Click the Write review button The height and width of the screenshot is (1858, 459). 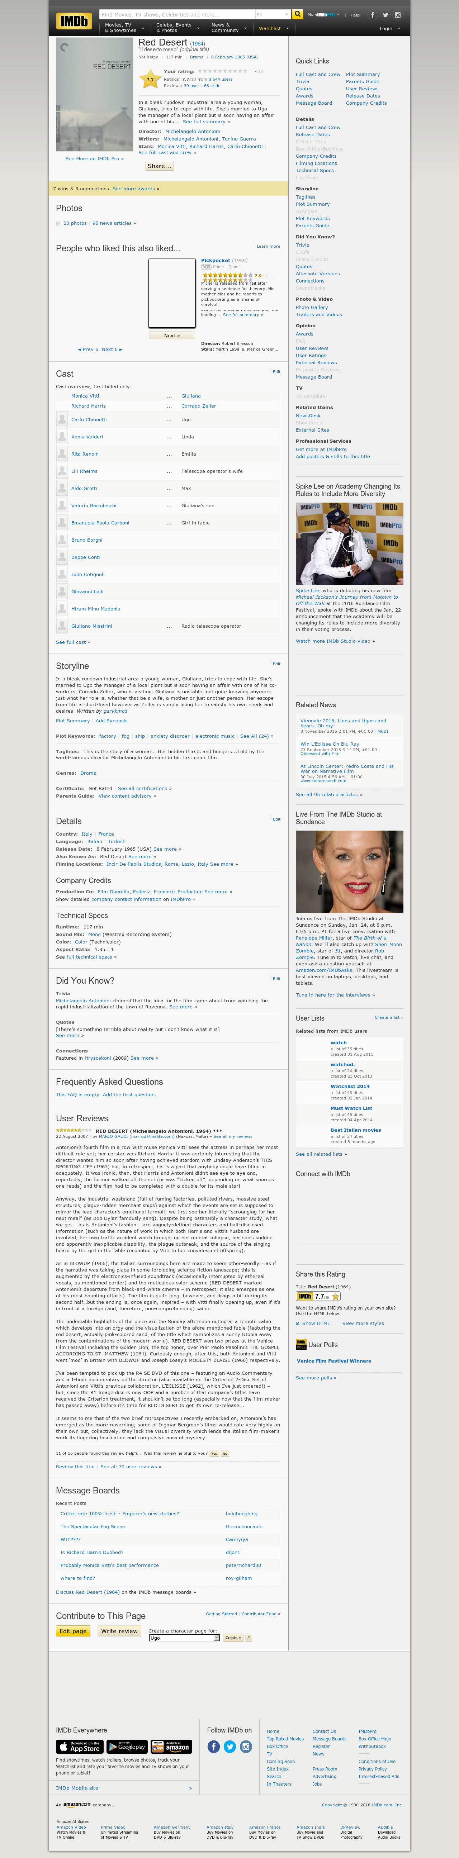pos(119,1631)
